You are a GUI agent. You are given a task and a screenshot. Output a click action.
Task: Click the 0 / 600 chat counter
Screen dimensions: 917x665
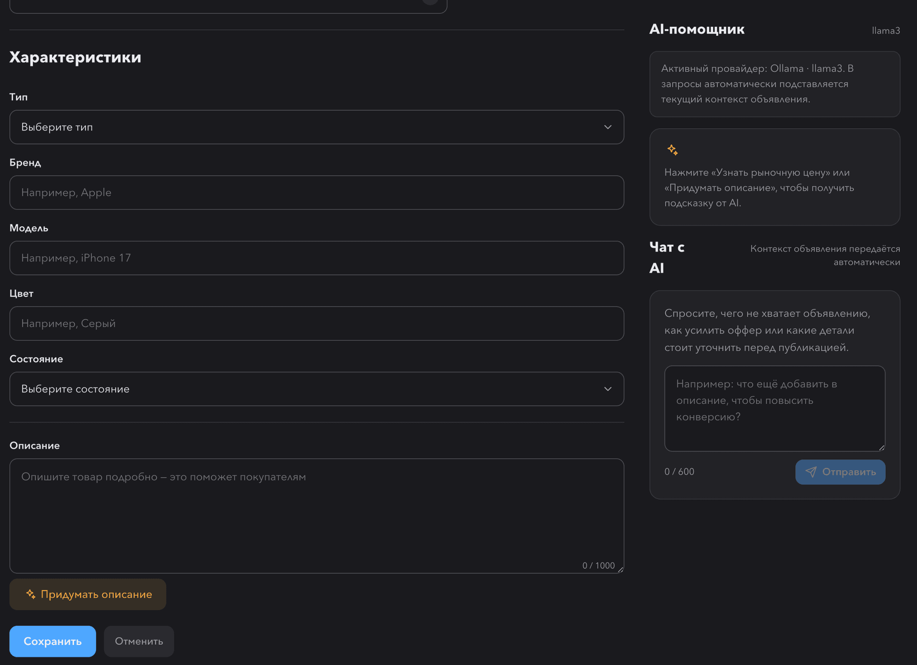coord(679,472)
